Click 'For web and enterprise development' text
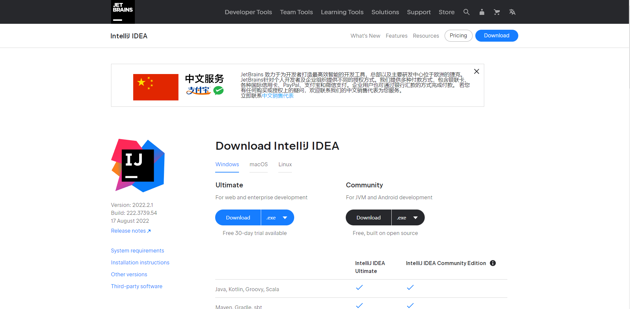 click(x=261, y=197)
